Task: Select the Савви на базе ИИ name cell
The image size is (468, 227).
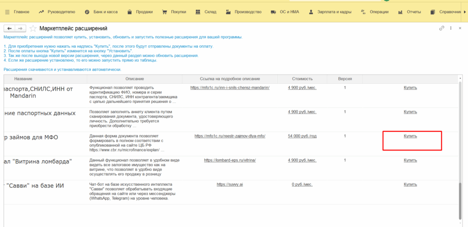Action: click(45, 192)
